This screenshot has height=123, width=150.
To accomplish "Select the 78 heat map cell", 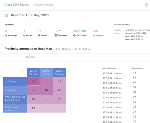I will [60, 99].
